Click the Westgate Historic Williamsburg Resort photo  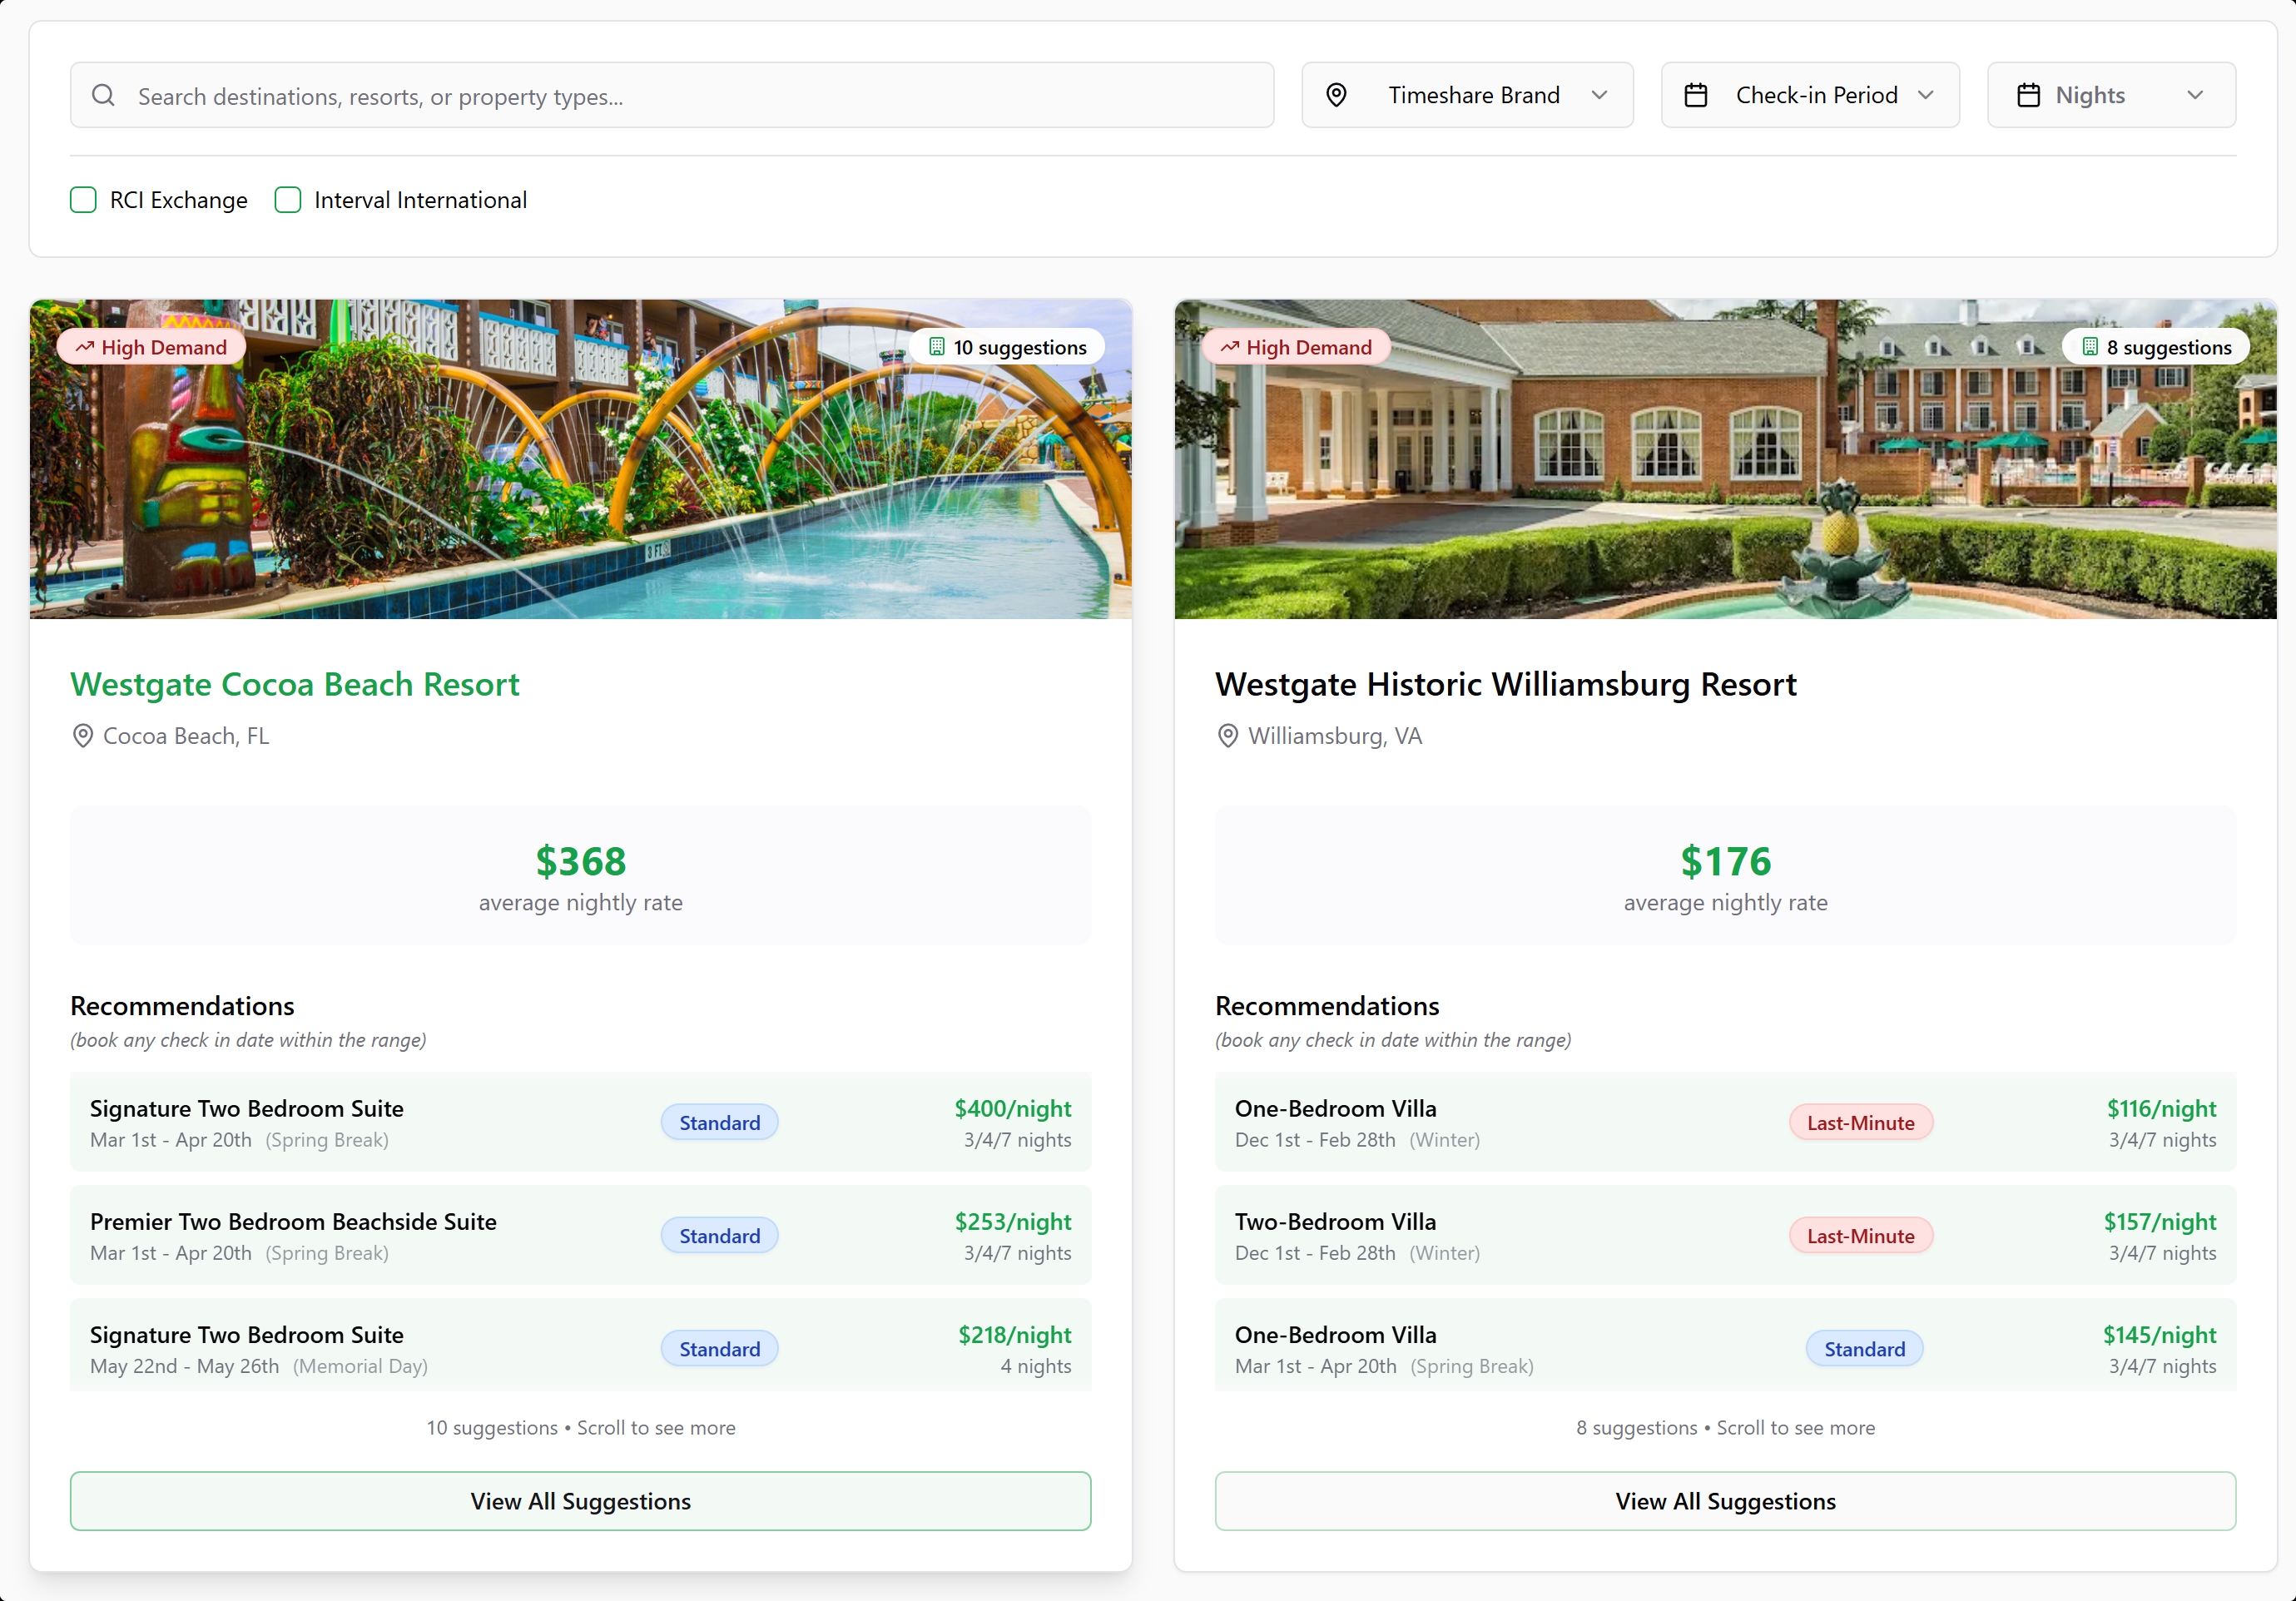tap(1724, 470)
